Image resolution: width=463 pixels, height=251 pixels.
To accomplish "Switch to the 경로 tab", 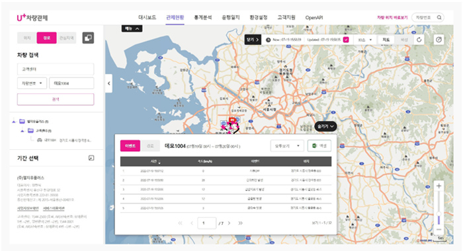I will coord(47,38).
